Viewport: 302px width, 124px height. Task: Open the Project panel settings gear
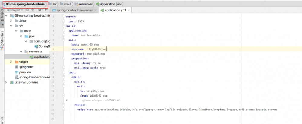tap(40, 10)
